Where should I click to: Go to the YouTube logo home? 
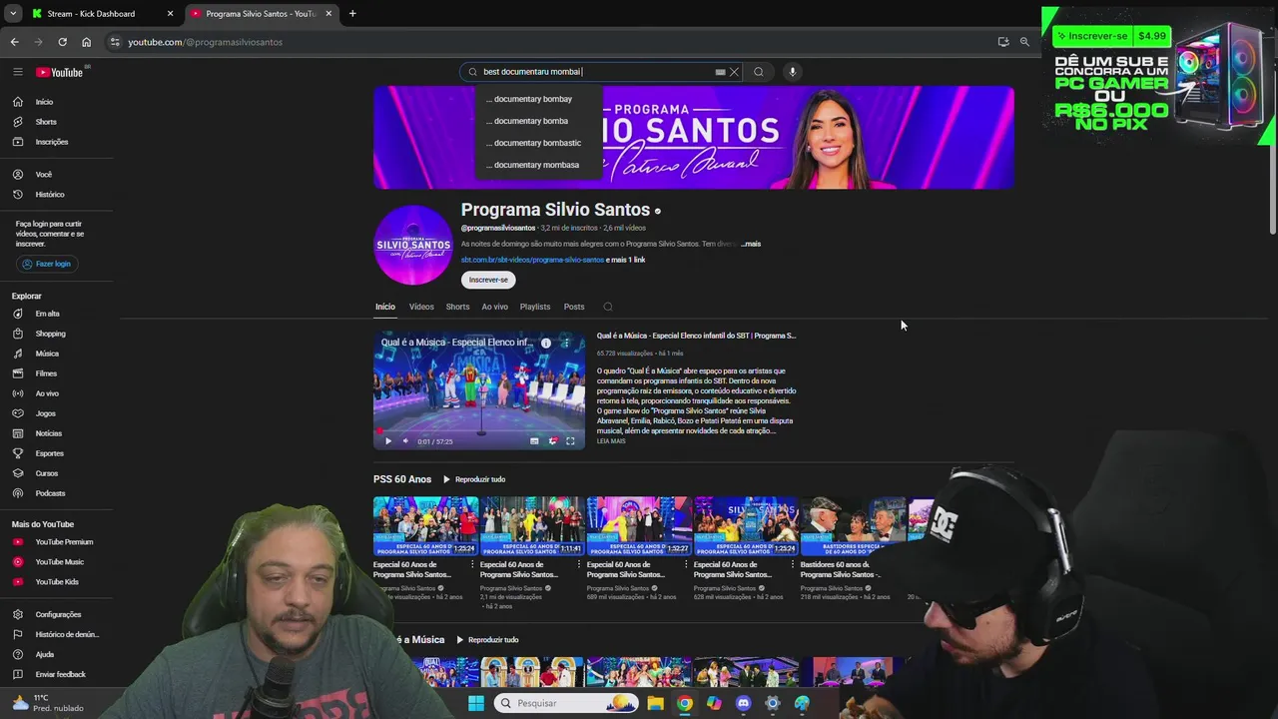point(60,72)
